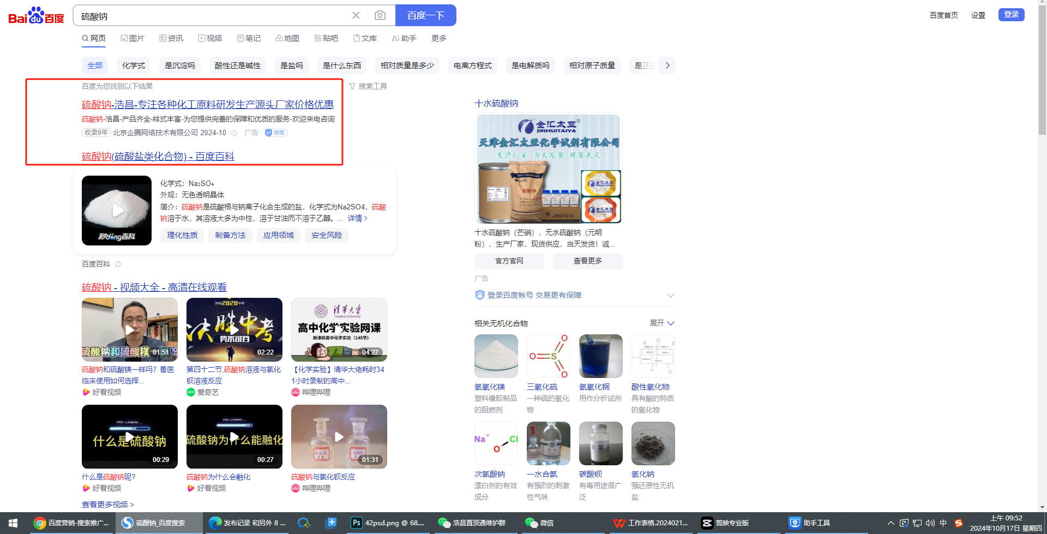Play the 什么是硫酸钠 video thumbnail
The height and width of the screenshot is (534, 1047).
130,436
